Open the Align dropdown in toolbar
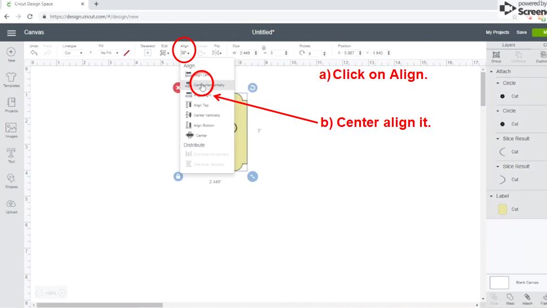 click(185, 53)
